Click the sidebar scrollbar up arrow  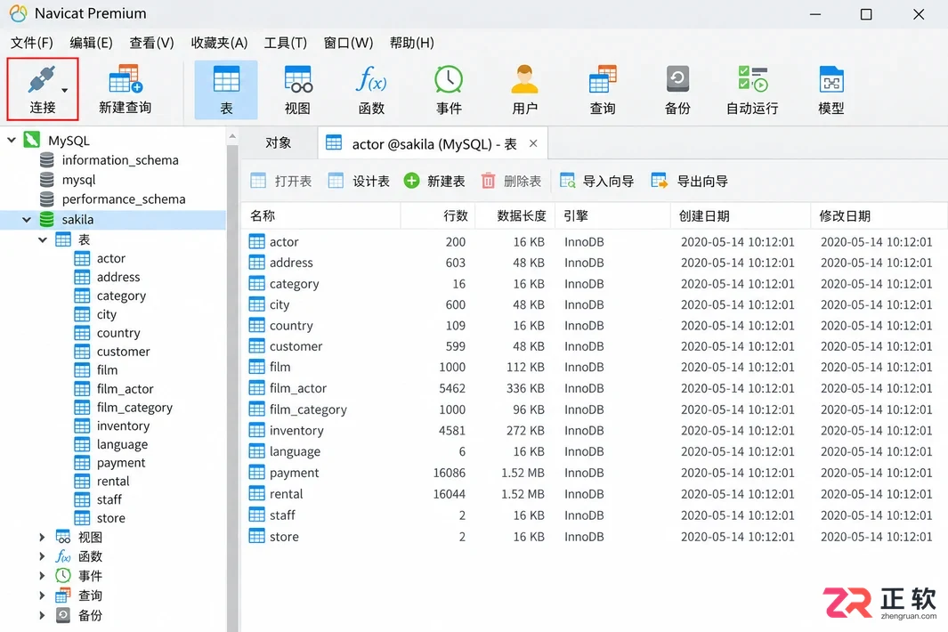pyautogui.click(x=232, y=137)
